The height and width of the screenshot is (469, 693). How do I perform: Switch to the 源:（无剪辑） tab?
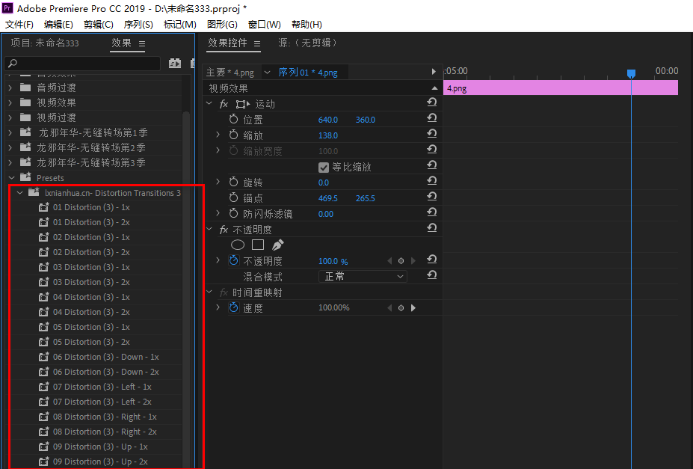pos(308,43)
